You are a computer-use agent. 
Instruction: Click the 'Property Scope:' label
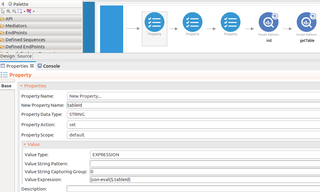click(x=38, y=135)
